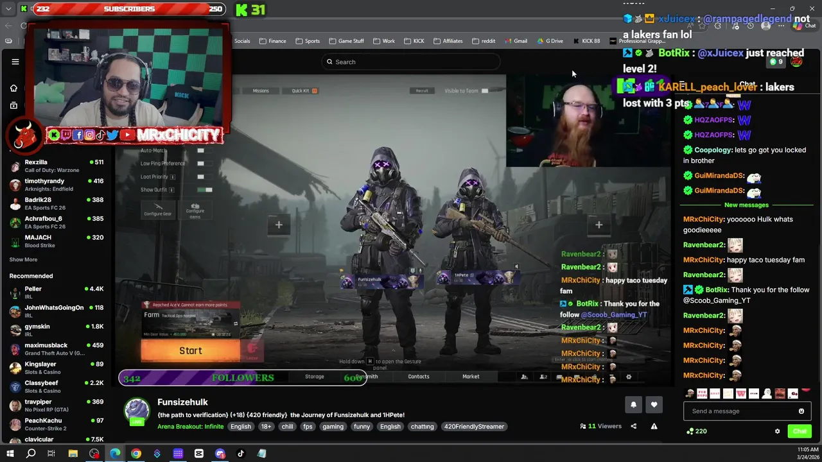Open timothyrandy's channel in sidebar
Viewport: 822px width, 462px height.
57,185
